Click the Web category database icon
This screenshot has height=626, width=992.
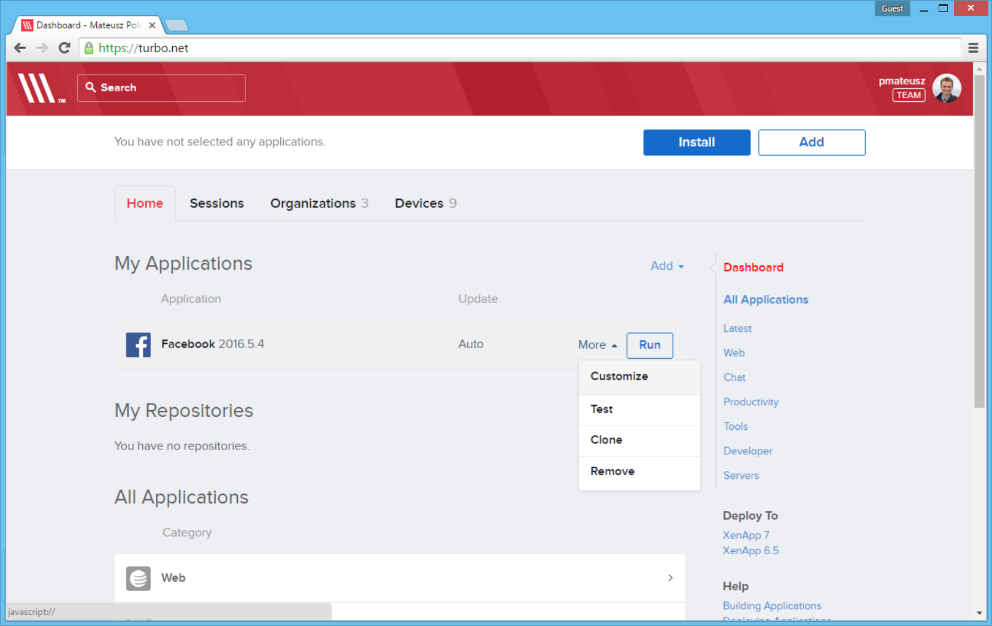click(x=138, y=578)
